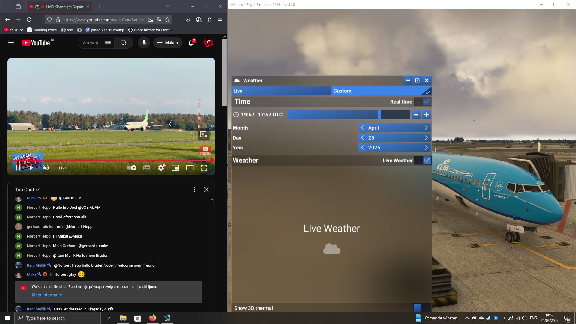Minimize the Weather panel
This screenshot has height=324, width=576.
coord(408,80)
